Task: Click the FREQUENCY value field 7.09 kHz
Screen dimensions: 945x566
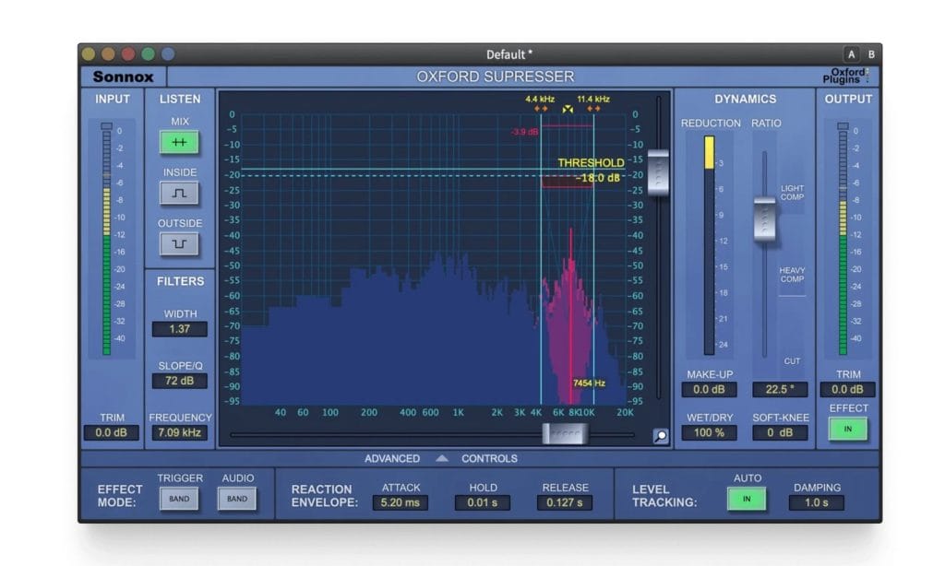Action: click(179, 432)
